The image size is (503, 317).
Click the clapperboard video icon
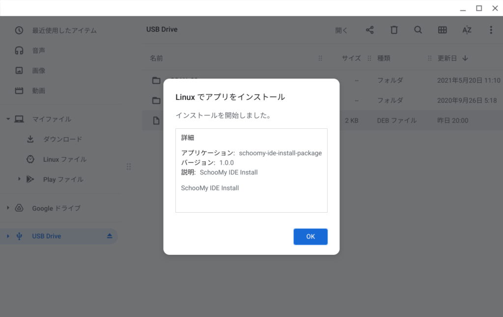click(x=19, y=91)
